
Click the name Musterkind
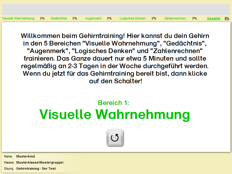click(x=26, y=156)
